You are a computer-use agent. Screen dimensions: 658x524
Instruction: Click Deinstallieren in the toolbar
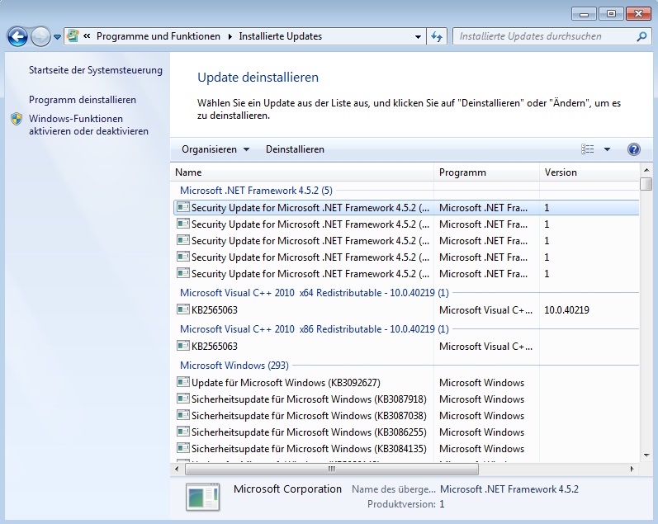coord(295,149)
